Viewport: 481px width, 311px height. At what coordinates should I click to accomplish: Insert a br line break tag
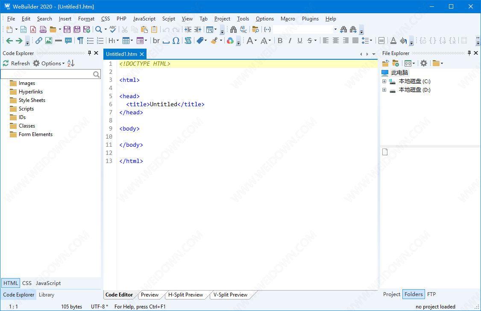156,41
